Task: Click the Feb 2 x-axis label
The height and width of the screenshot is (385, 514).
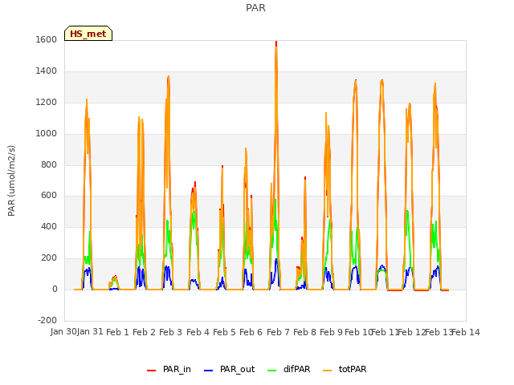Action: (144, 332)
